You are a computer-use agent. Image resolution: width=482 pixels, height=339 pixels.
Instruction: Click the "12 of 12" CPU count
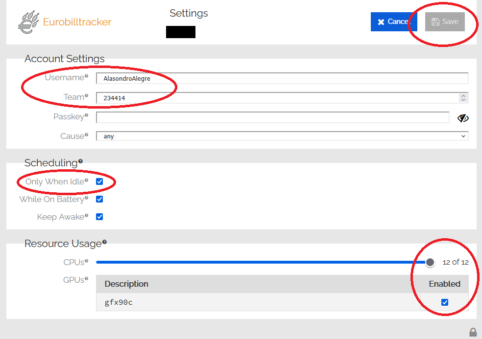click(456, 262)
